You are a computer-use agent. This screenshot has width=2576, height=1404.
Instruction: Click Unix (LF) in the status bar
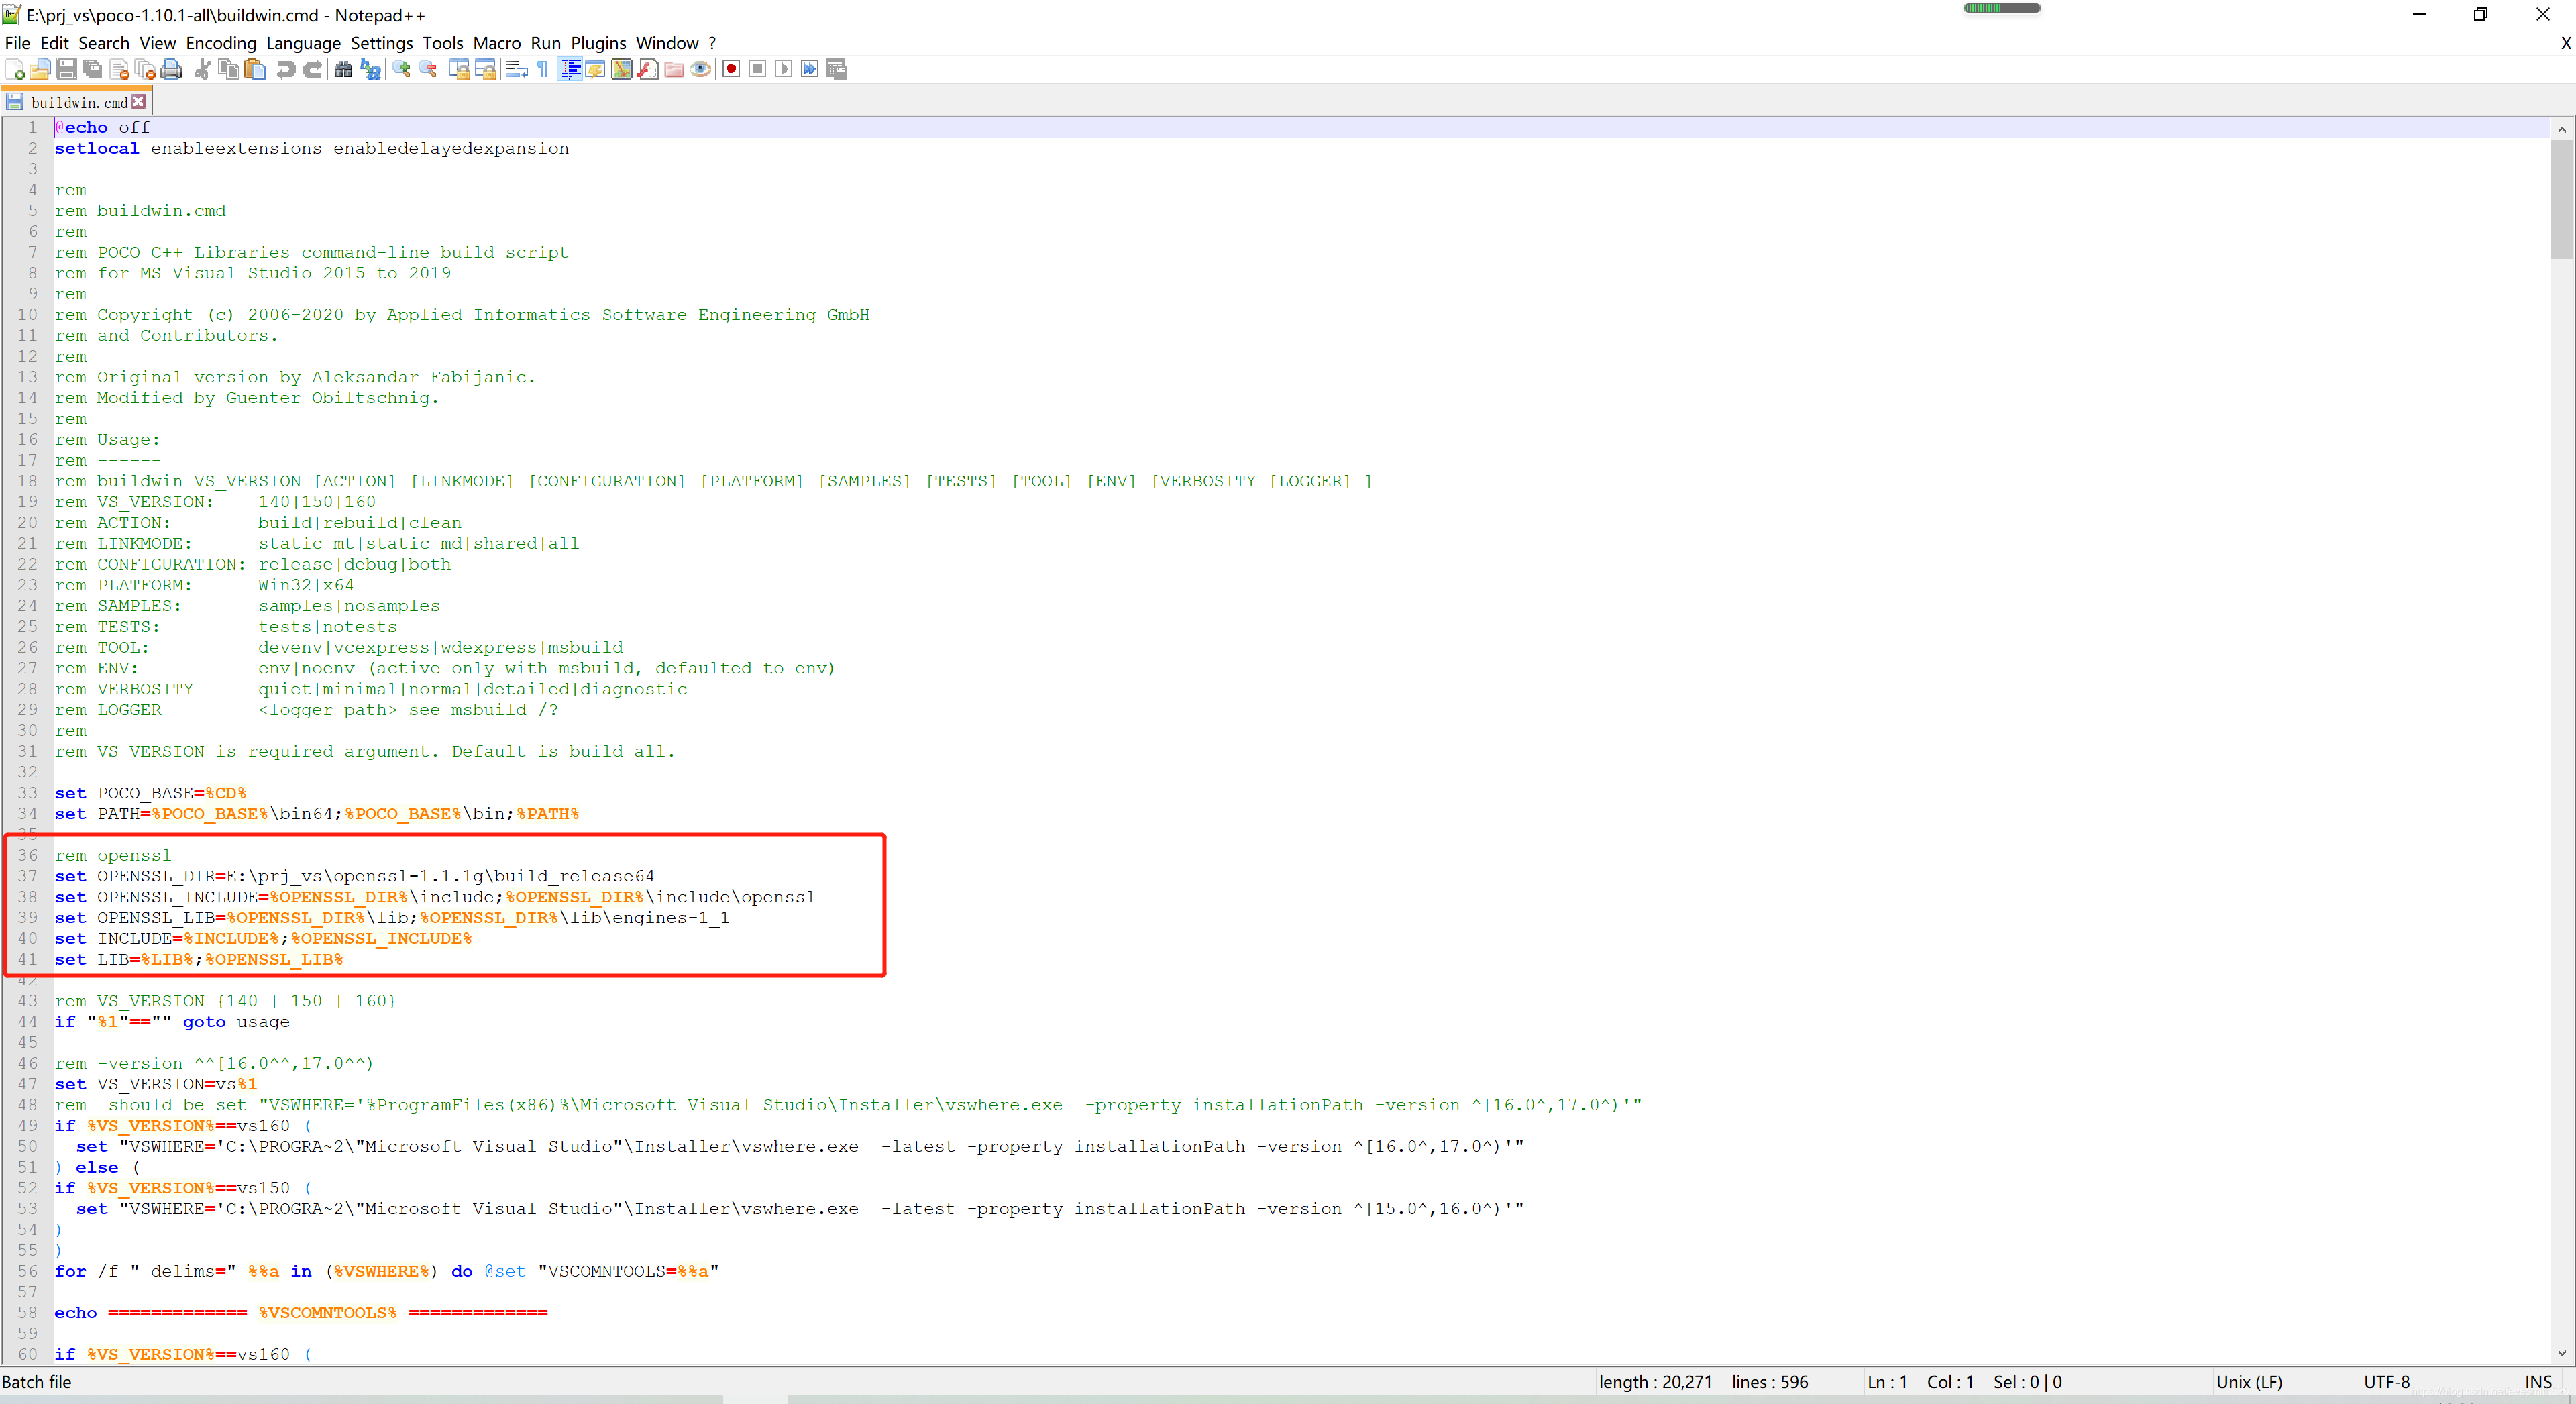point(2249,1381)
